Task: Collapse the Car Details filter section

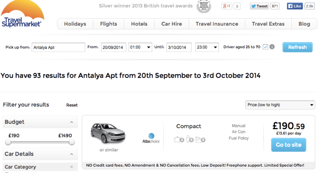Action: pos(71,154)
